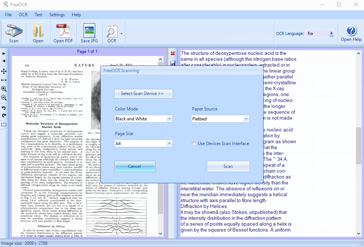Image resolution: width=364 pixels, height=247 pixels.
Task: Click the 'Page 1 of 1' label
Action: coord(87,52)
